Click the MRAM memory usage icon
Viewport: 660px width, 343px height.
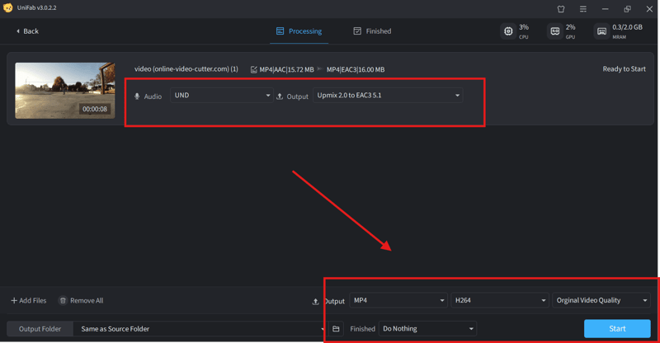(x=601, y=31)
